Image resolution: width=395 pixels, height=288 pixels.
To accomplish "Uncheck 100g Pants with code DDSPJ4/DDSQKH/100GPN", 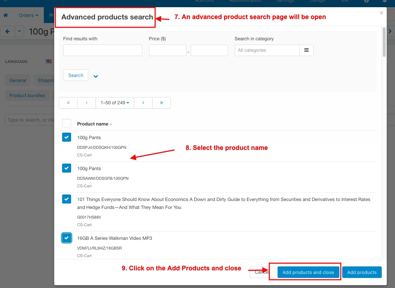I will [x=66, y=137].
